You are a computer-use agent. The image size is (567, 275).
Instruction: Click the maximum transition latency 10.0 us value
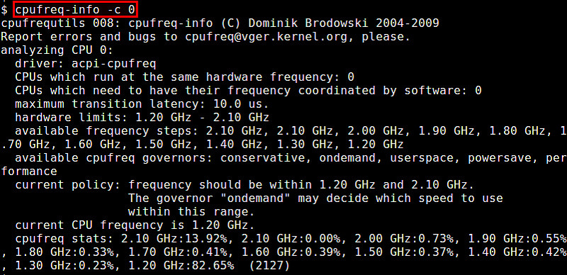tap(242, 105)
